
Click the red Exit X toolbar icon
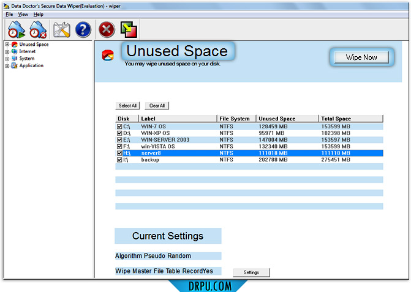107,29
